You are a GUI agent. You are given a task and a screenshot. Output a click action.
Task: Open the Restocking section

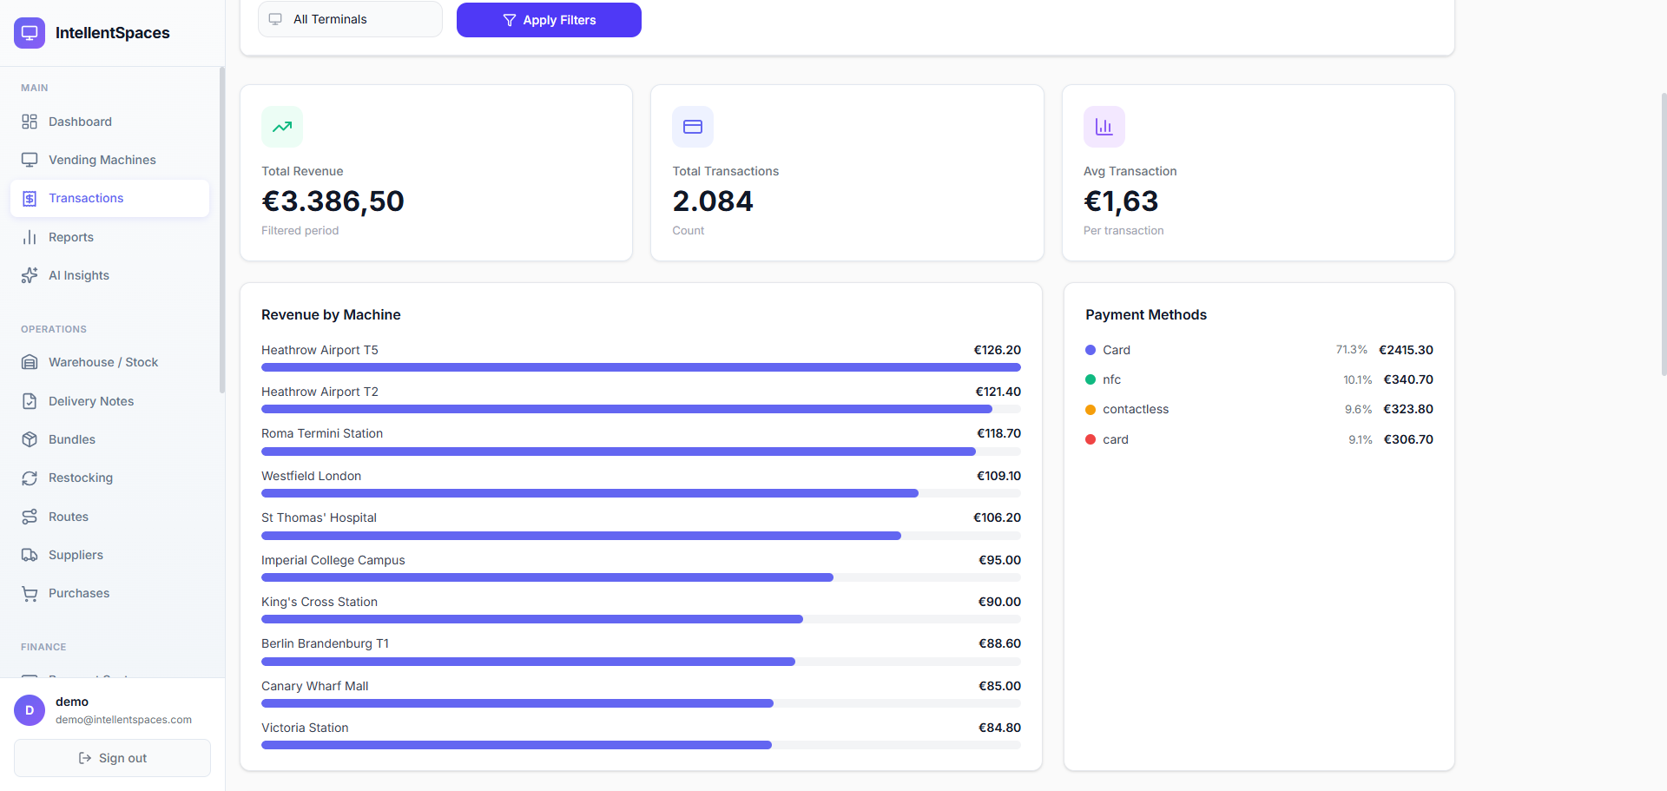click(109, 478)
